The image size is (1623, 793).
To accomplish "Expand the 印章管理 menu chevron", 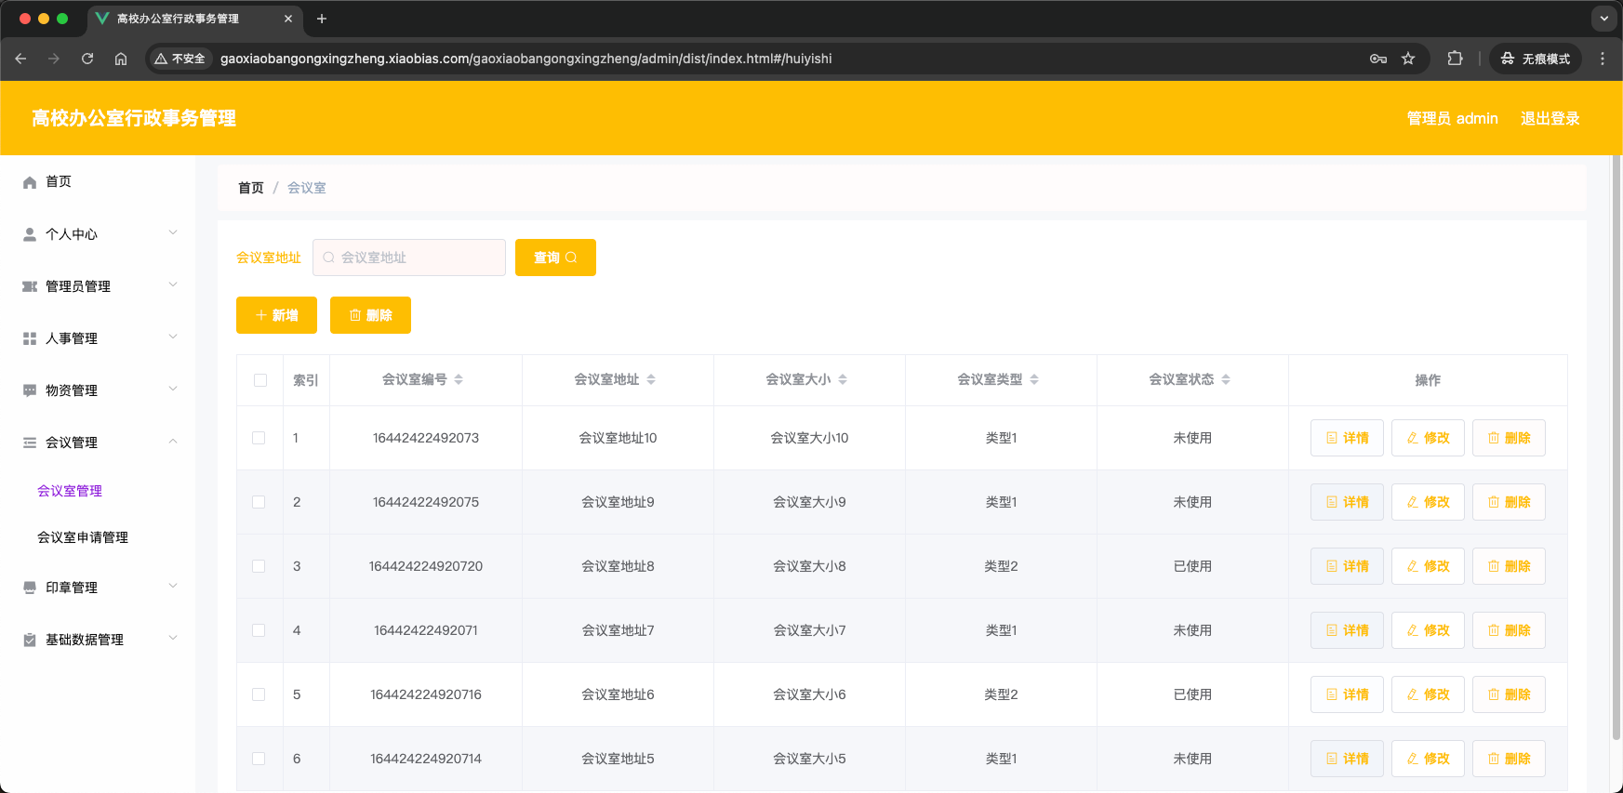I will [x=173, y=587].
